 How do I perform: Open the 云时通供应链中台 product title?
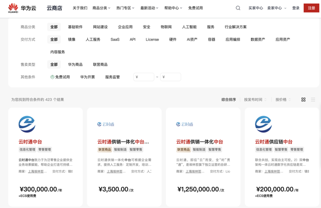[x=274, y=142]
